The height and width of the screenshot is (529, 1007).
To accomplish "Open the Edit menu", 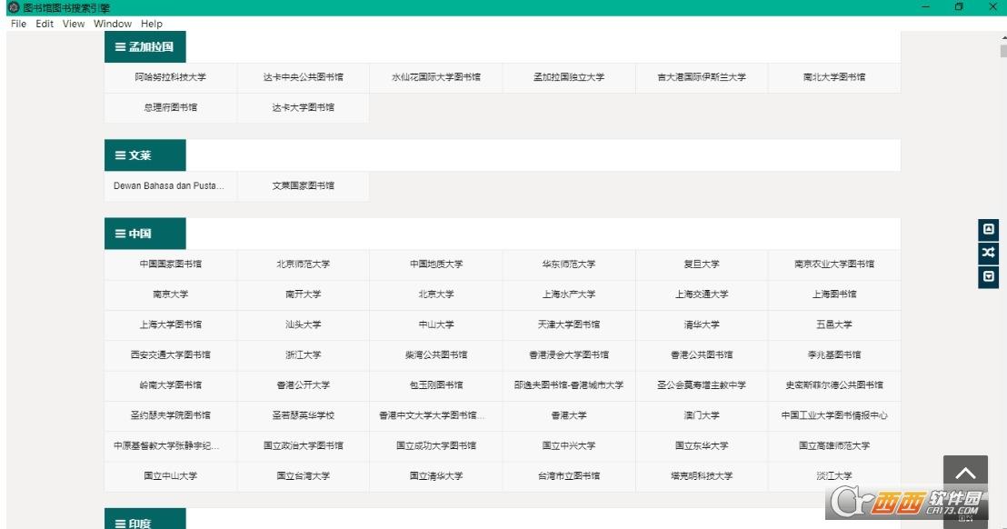I will point(45,24).
